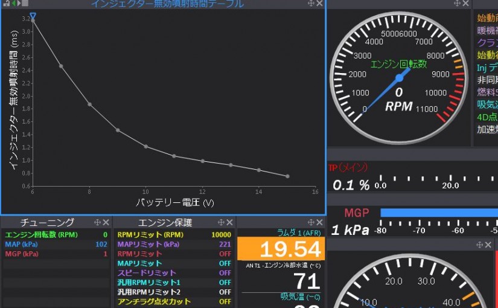Click the チューニング panel title
Screen dimensions: 498x308
point(47,222)
